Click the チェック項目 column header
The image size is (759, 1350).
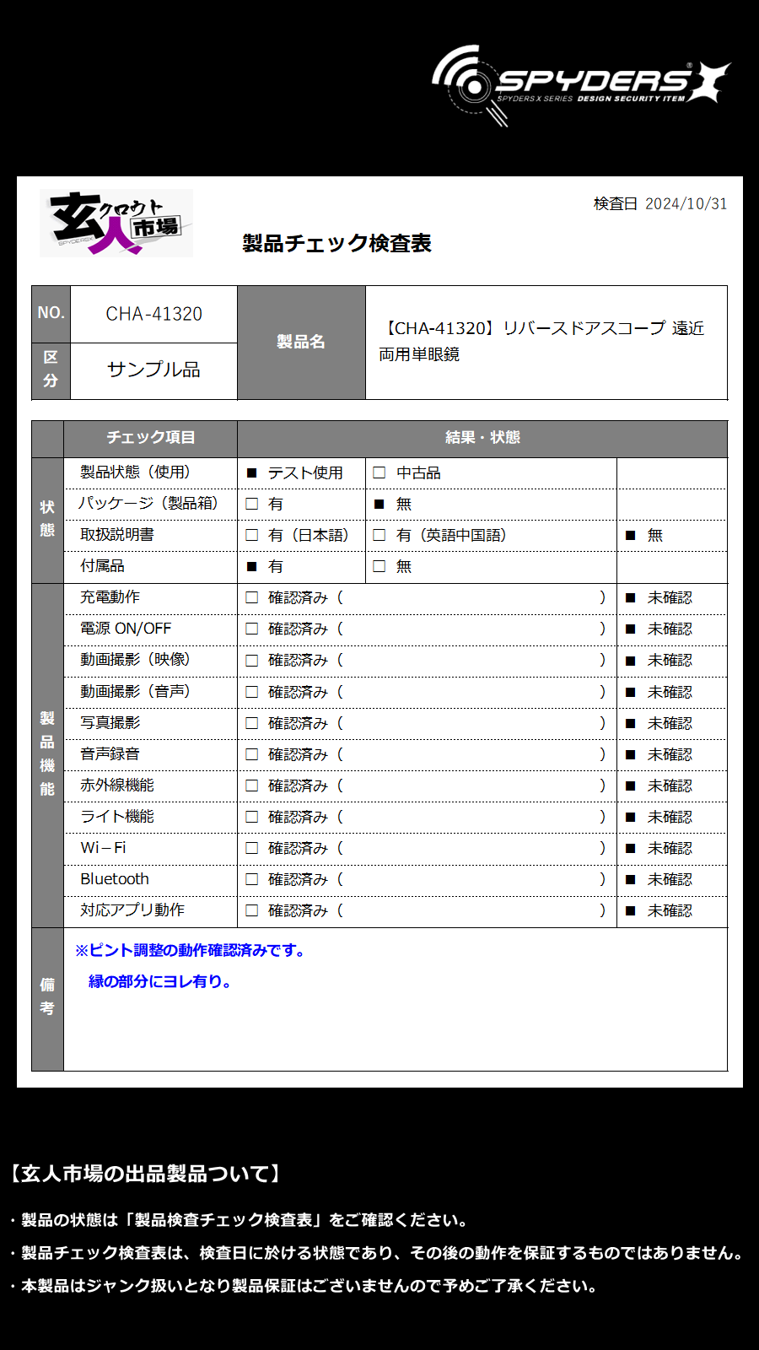pos(151,438)
